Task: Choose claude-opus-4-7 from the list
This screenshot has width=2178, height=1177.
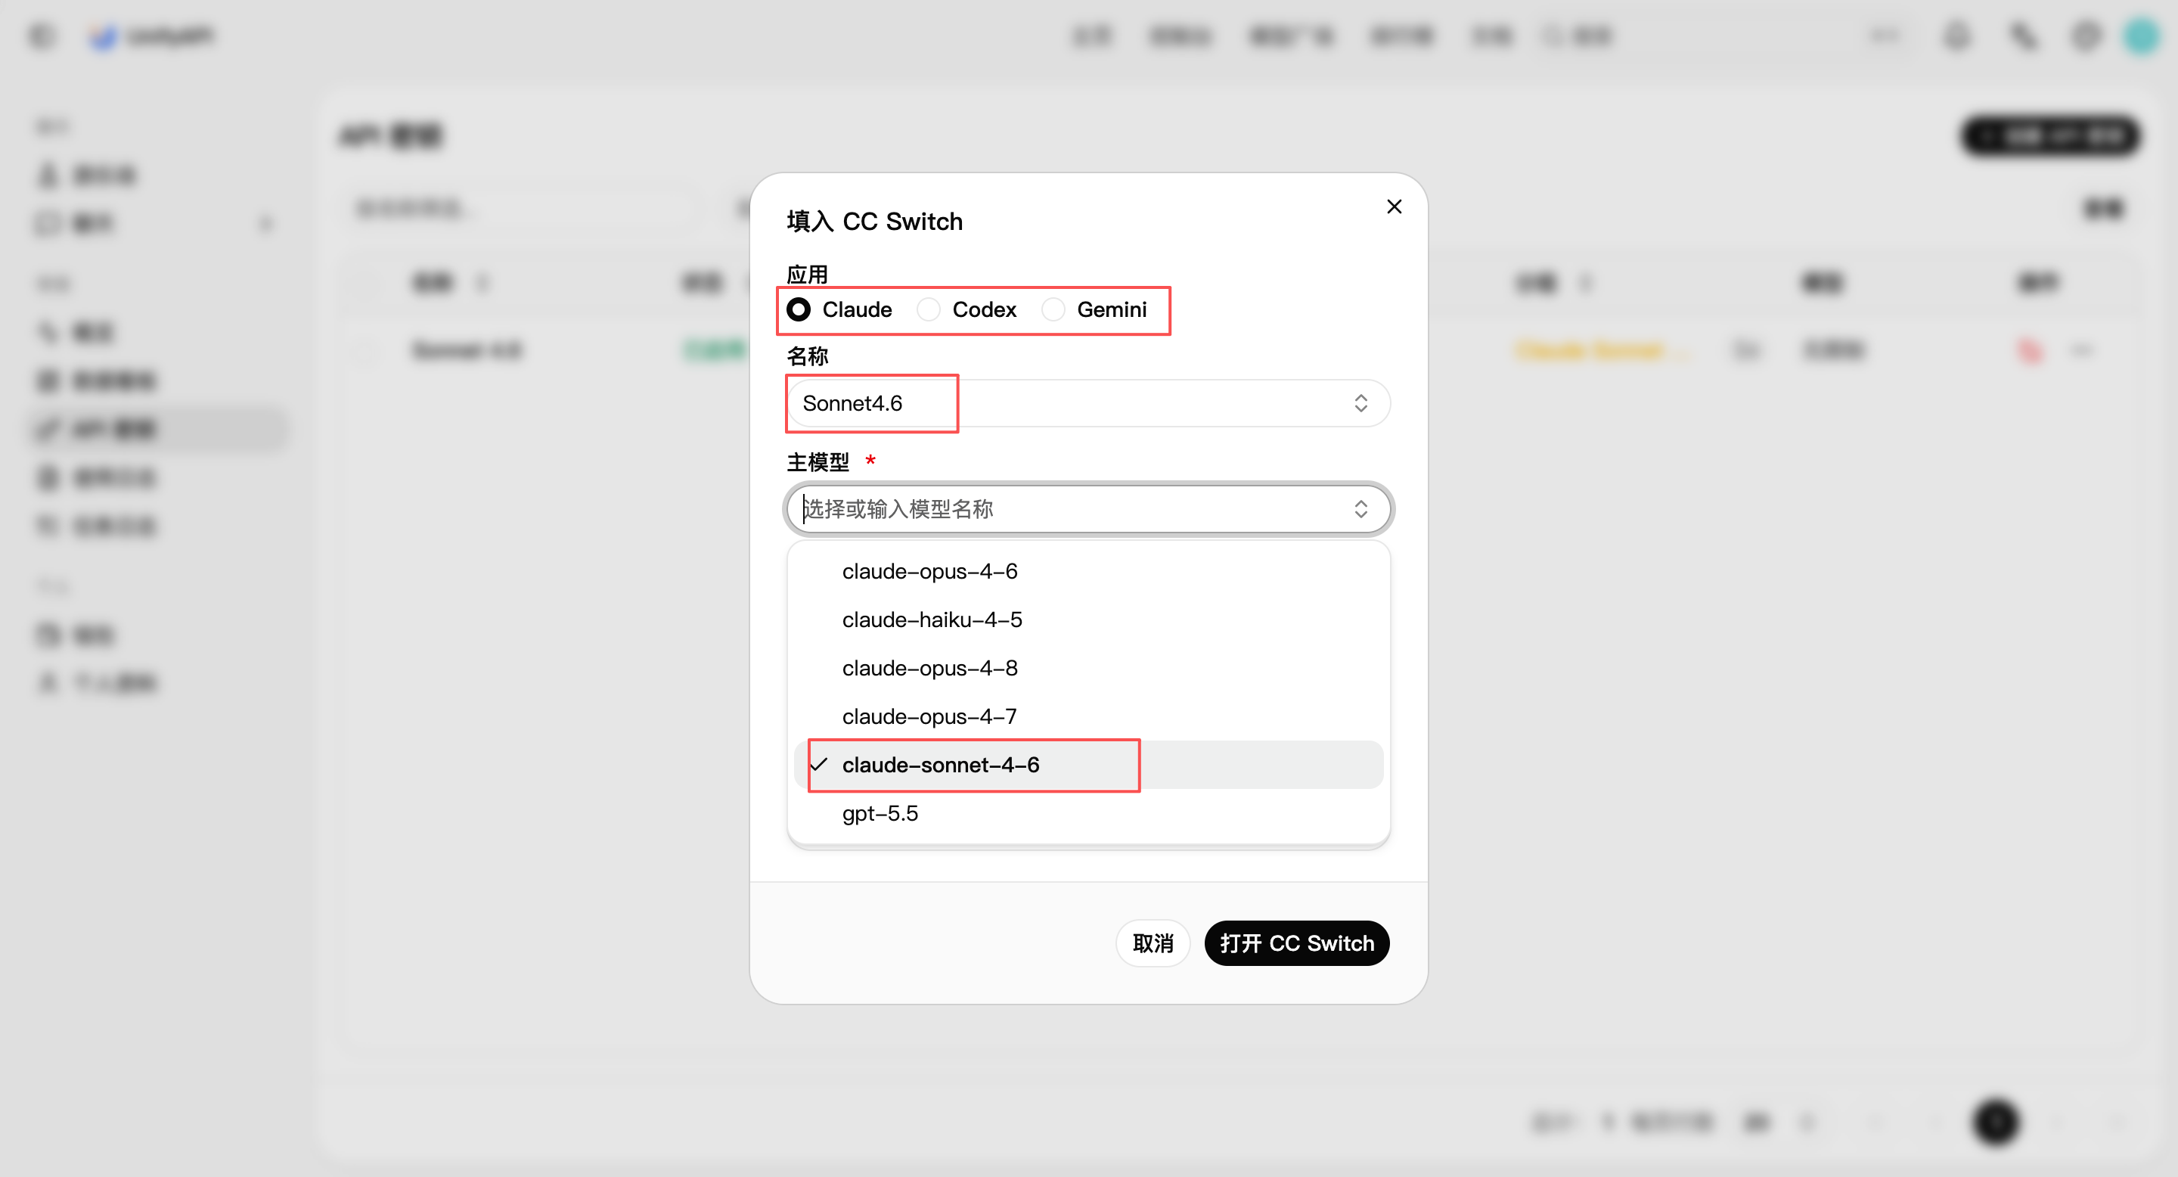Action: (1088, 716)
